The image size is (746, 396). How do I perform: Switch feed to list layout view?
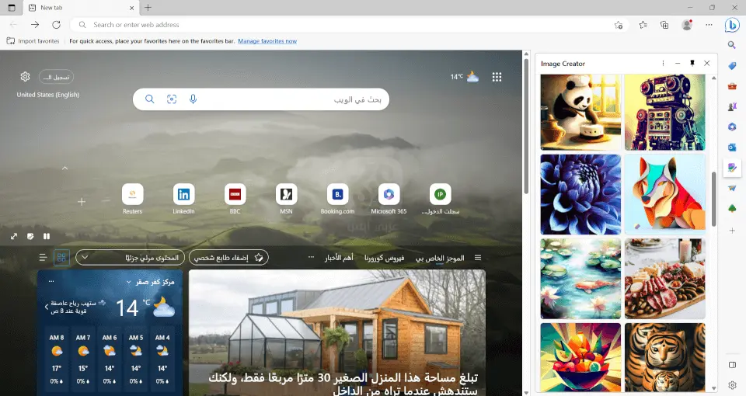(43, 258)
